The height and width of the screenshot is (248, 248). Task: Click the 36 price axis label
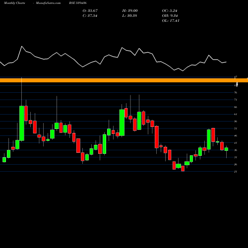pyautogui.click(x=236, y=150)
